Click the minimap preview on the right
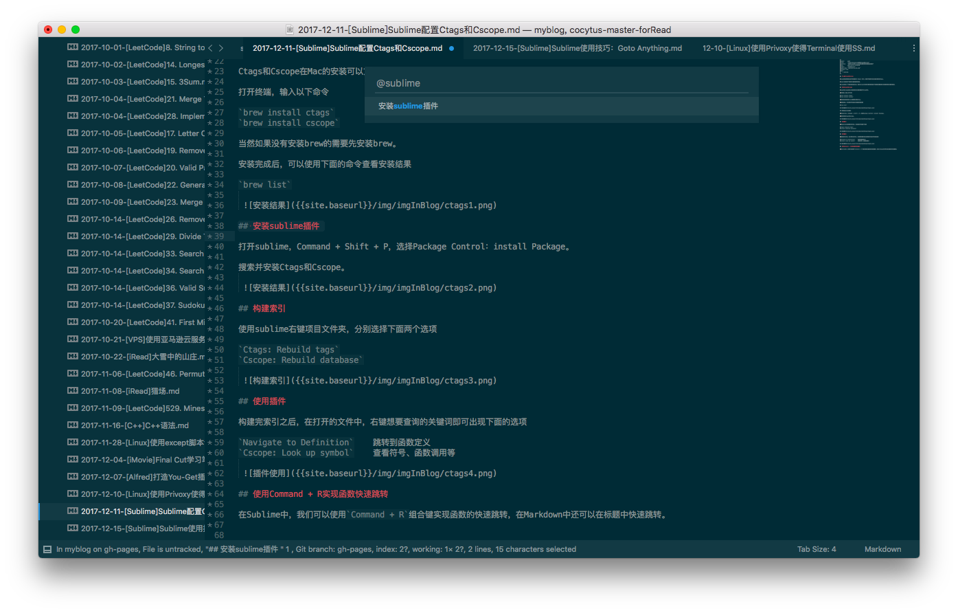This screenshot has width=958, height=613. point(868,104)
